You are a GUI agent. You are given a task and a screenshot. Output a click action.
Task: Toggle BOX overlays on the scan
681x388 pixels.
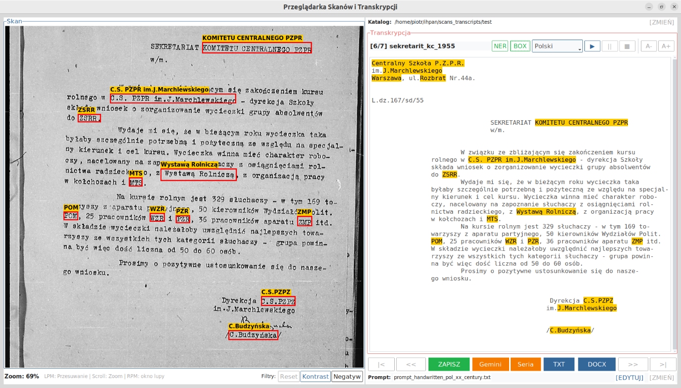520,46
